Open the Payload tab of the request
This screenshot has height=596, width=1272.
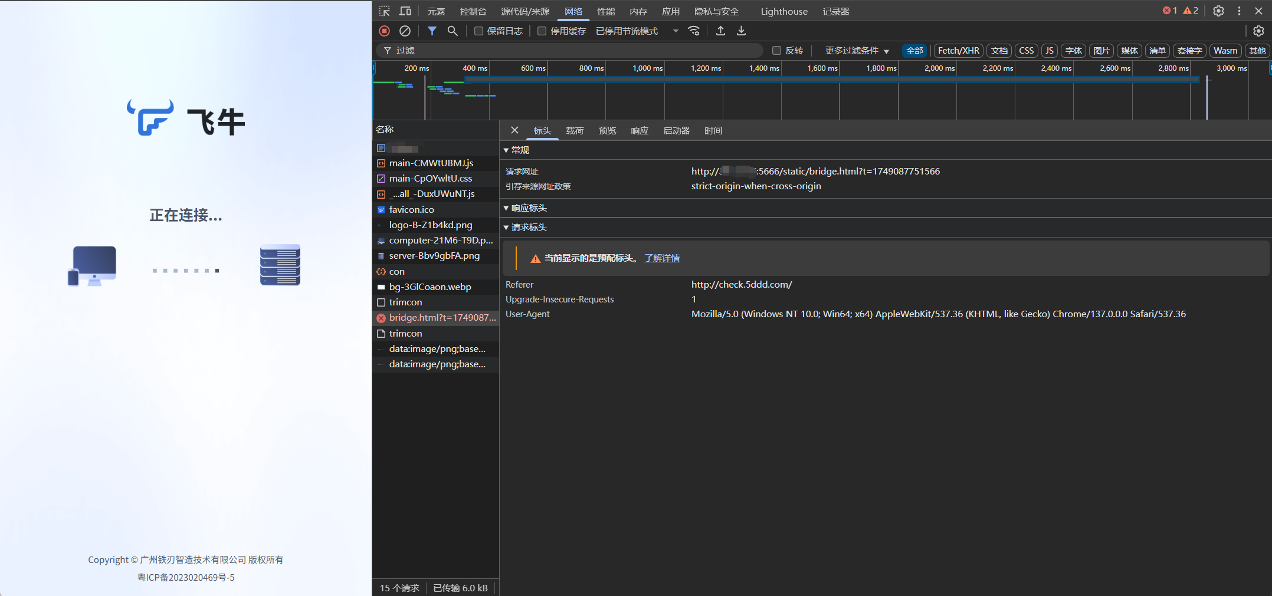point(575,131)
